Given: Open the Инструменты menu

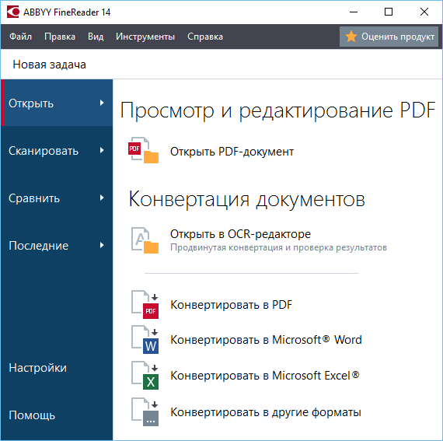Looking at the screenshot, I should point(145,37).
